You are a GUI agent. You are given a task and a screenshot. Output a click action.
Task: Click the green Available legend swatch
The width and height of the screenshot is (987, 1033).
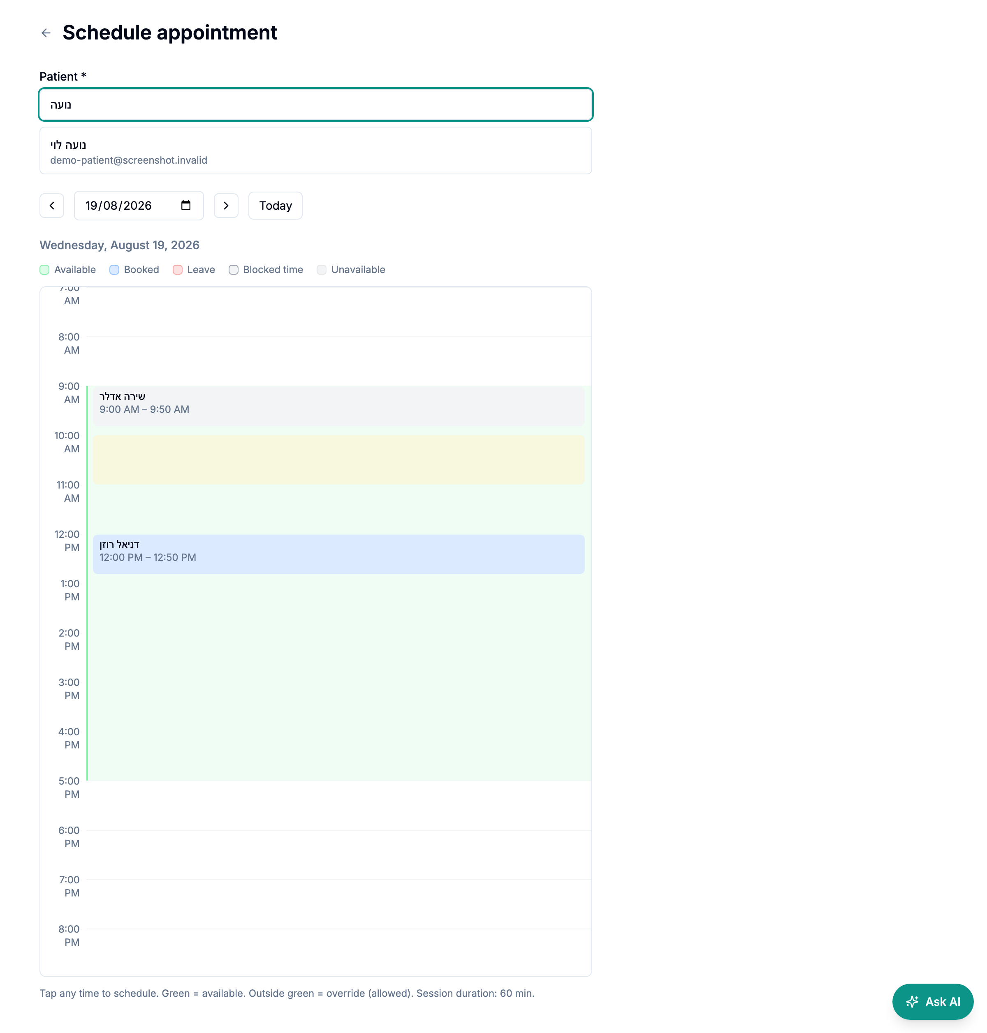pos(45,270)
